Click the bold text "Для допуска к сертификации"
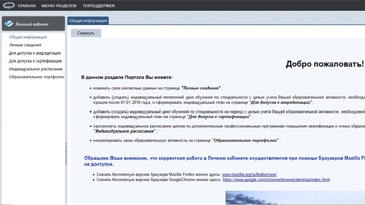The width and height of the screenshot is (365, 205). 219,117
